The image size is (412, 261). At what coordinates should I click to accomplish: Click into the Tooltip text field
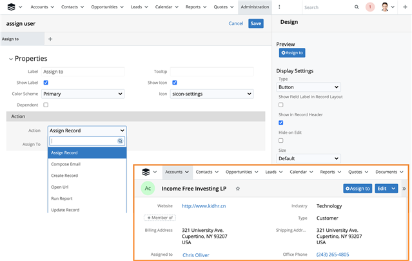click(211, 72)
